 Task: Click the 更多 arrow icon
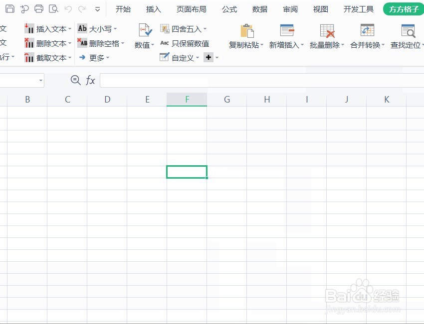coord(82,57)
